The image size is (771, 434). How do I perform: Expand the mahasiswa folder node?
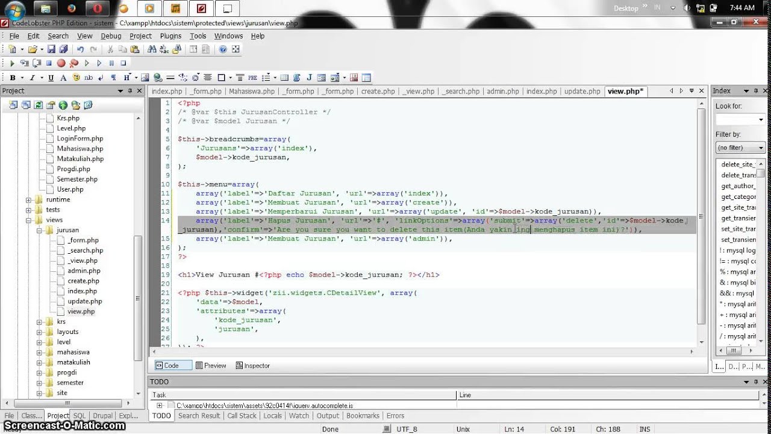39,353
